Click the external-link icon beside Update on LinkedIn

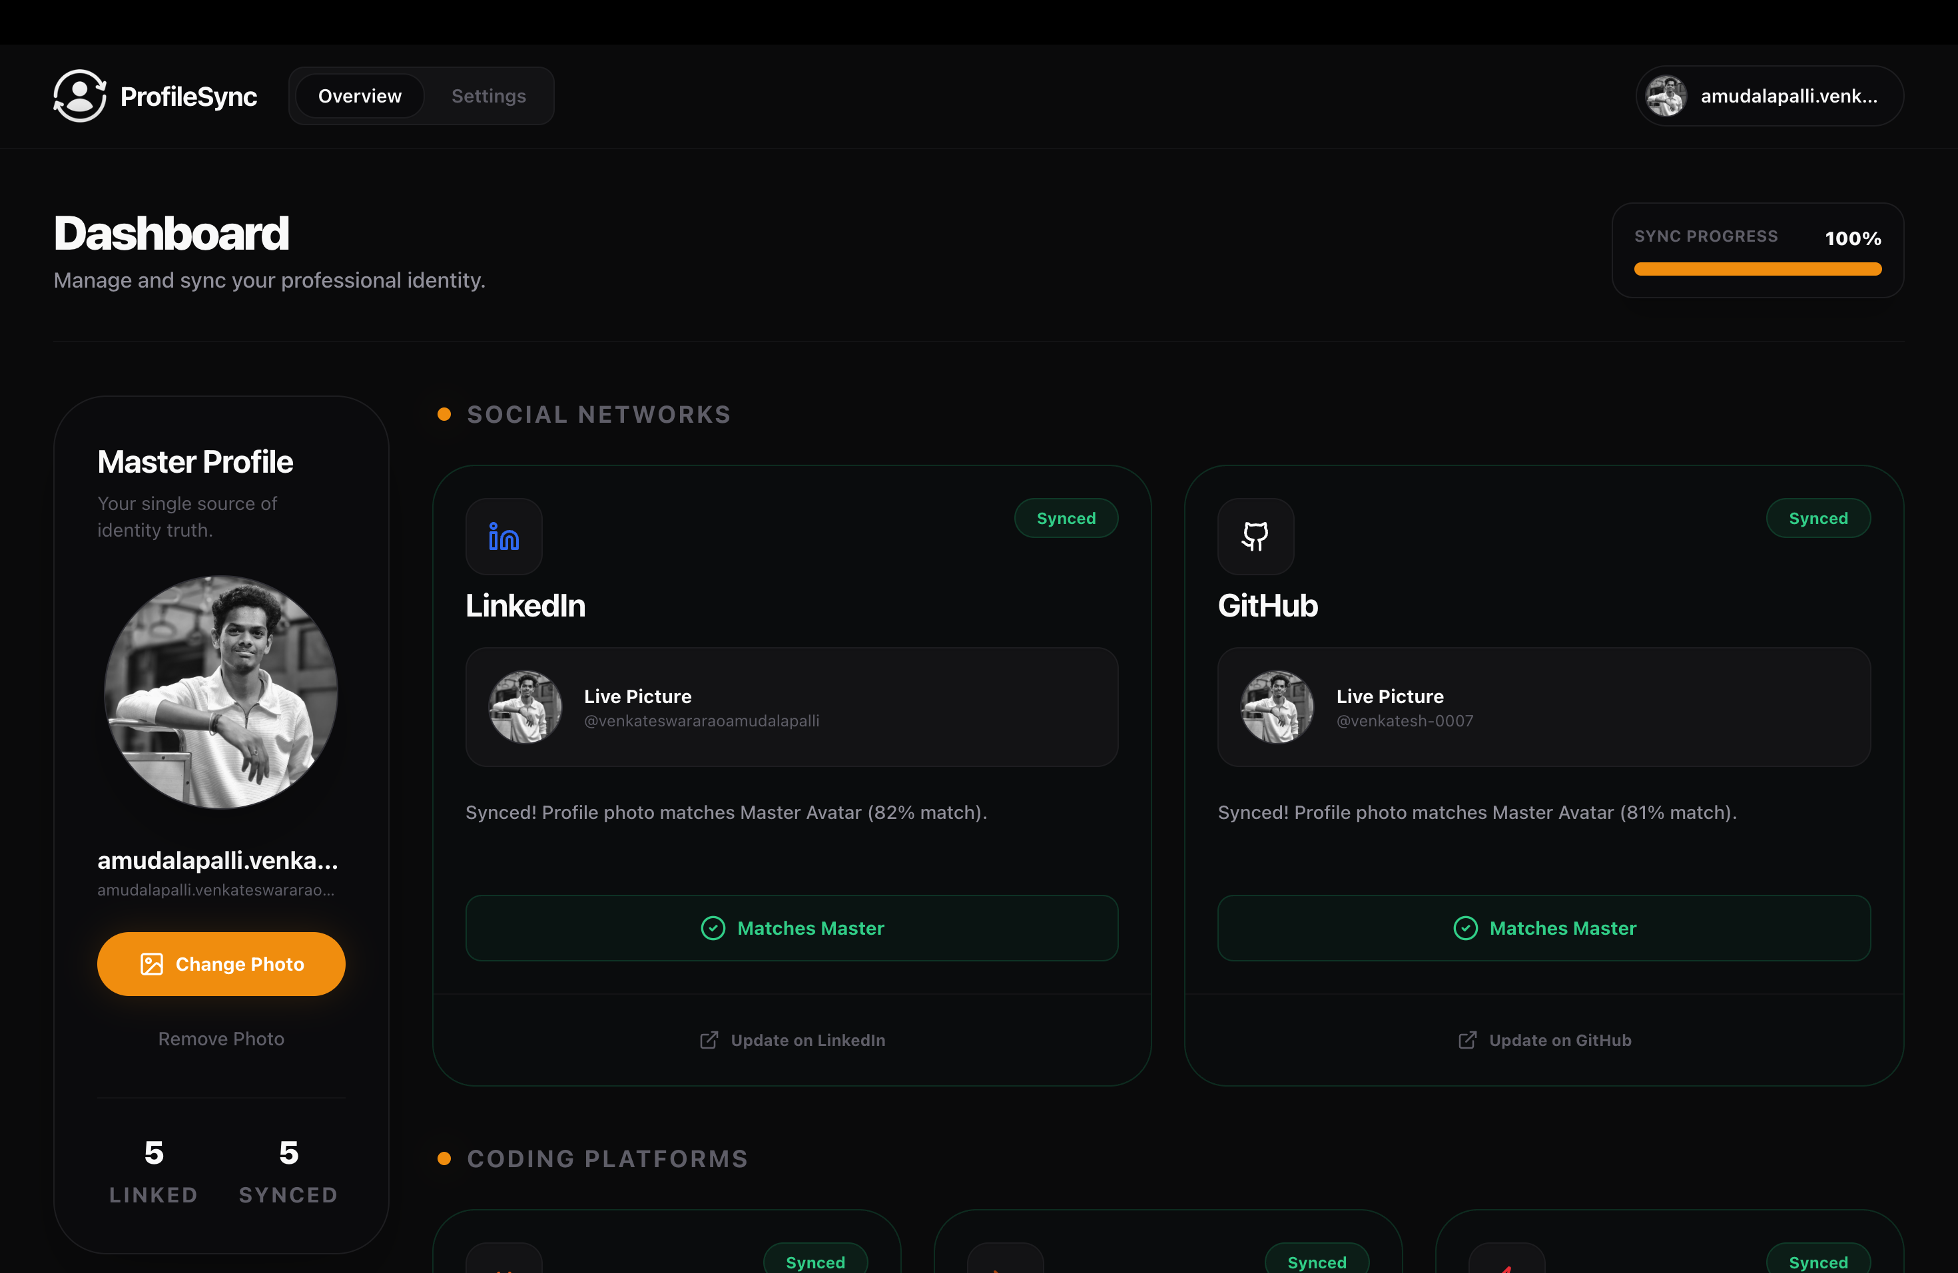tap(709, 1040)
